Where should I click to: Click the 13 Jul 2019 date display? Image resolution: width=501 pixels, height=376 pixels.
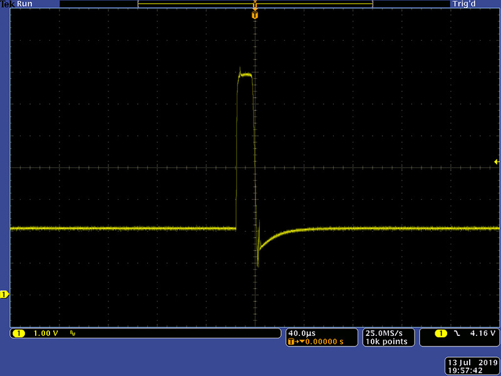[x=470, y=363]
